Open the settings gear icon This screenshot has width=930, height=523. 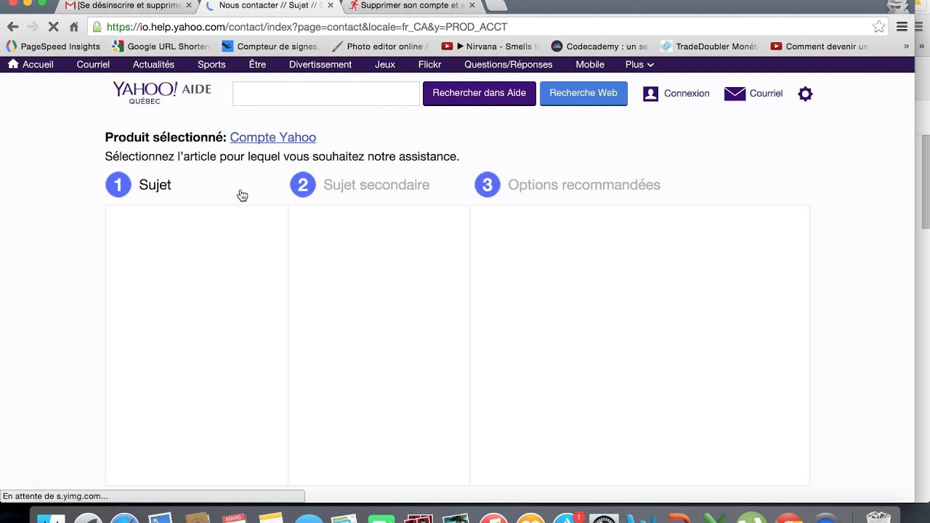tap(805, 94)
